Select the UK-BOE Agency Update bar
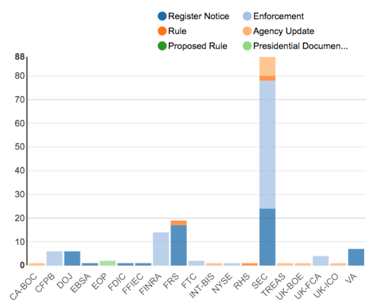Screen dimensions: 380x305 [x=303, y=264]
